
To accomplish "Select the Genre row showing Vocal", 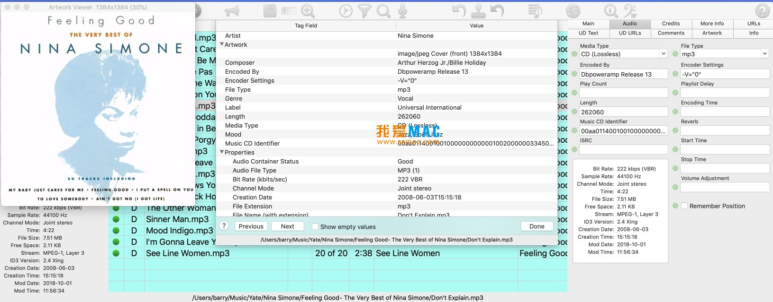I will (x=386, y=98).
